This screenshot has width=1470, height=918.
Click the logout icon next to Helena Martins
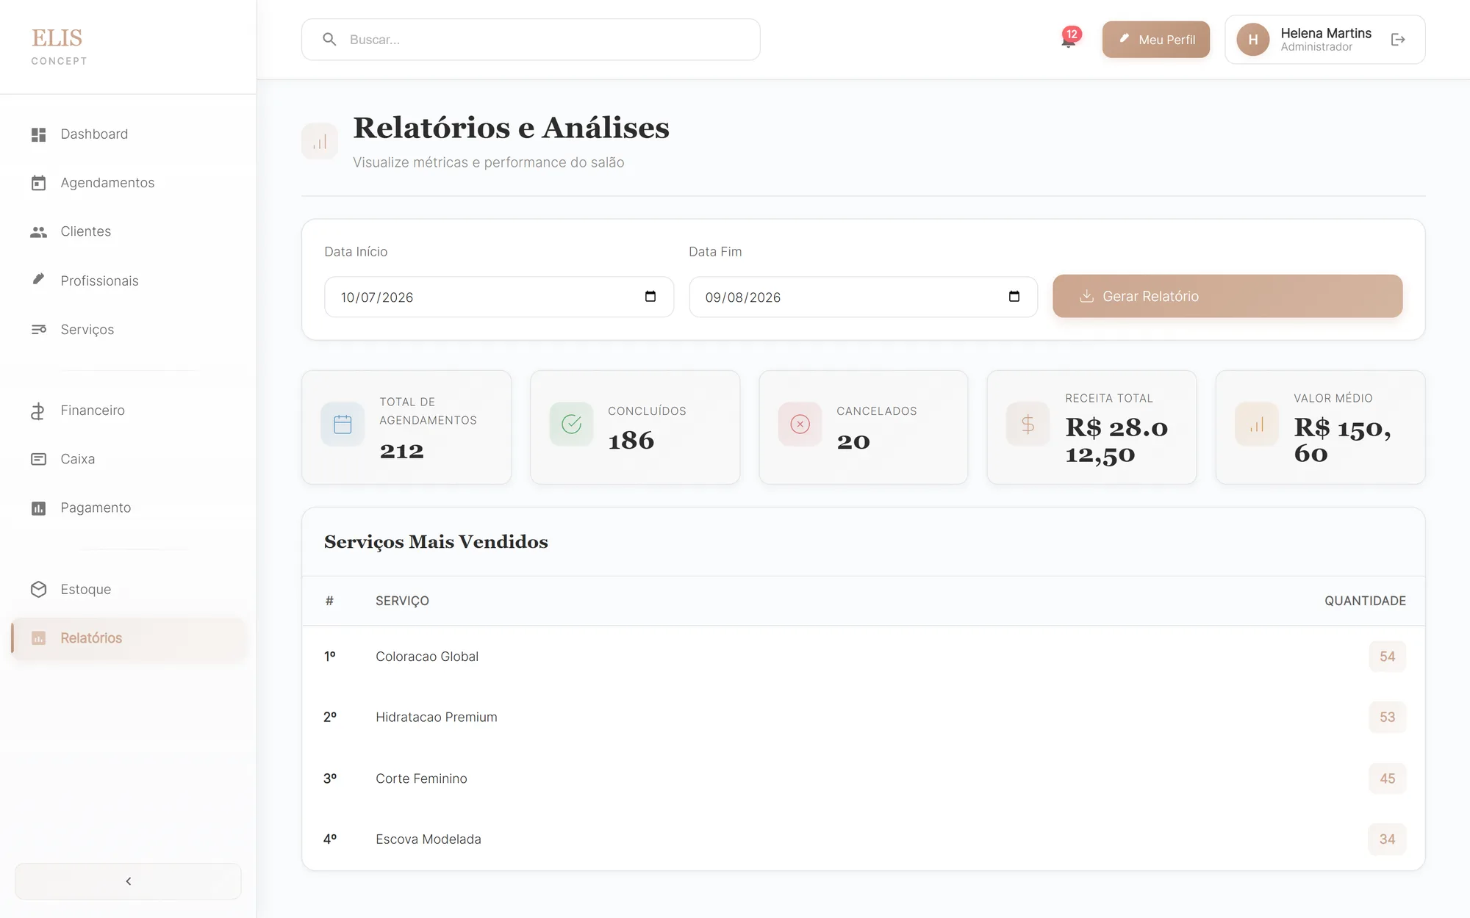pos(1398,40)
